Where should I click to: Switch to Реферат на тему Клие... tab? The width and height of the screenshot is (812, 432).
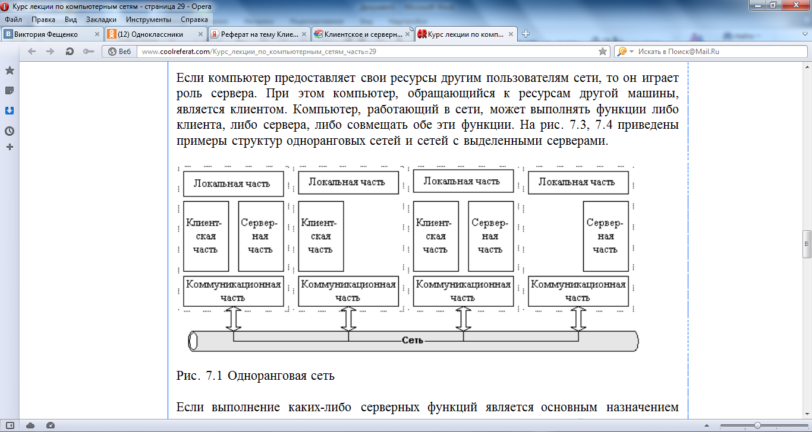coord(260,34)
